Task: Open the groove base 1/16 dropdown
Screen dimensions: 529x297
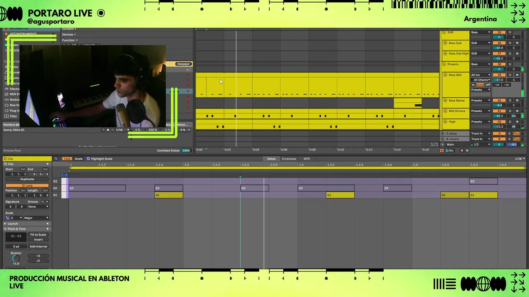Action: click(x=122, y=130)
